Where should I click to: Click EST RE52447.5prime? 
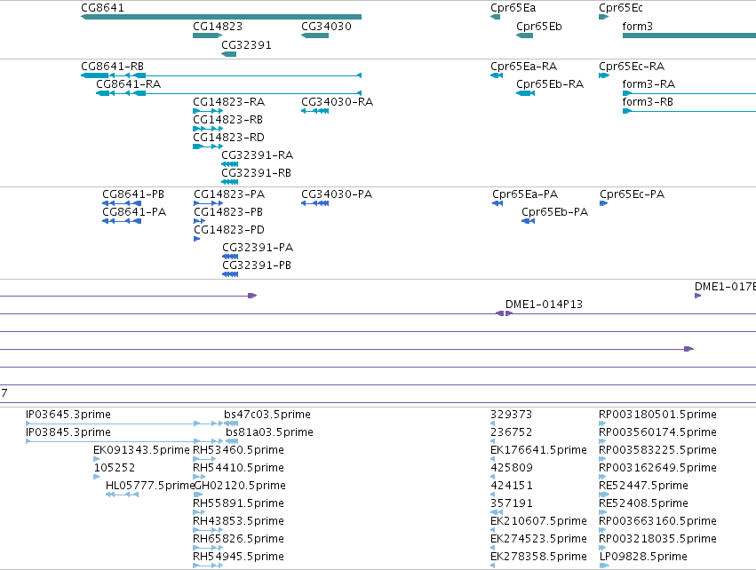click(x=604, y=495)
